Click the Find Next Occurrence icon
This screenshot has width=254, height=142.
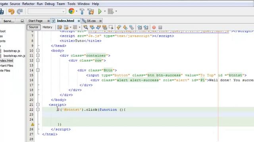[x=98, y=27]
